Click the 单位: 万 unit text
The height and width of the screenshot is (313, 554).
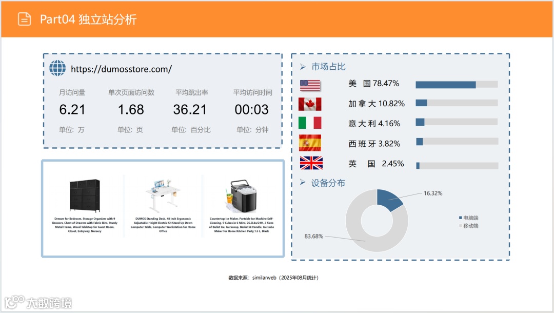click(72, 130)
